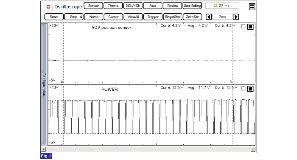Expand the Configuration side panel

(44, 84)
